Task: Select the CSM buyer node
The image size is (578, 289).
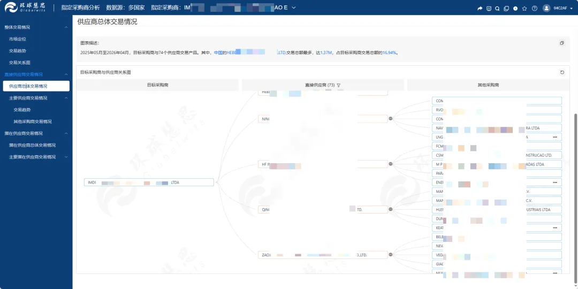Action: click(x=497, y=155)
